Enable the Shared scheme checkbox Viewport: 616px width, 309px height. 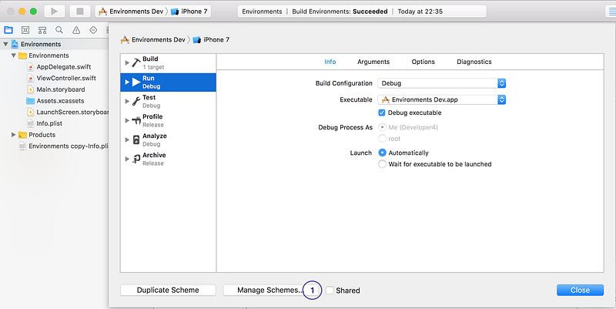tap(330, 291)
